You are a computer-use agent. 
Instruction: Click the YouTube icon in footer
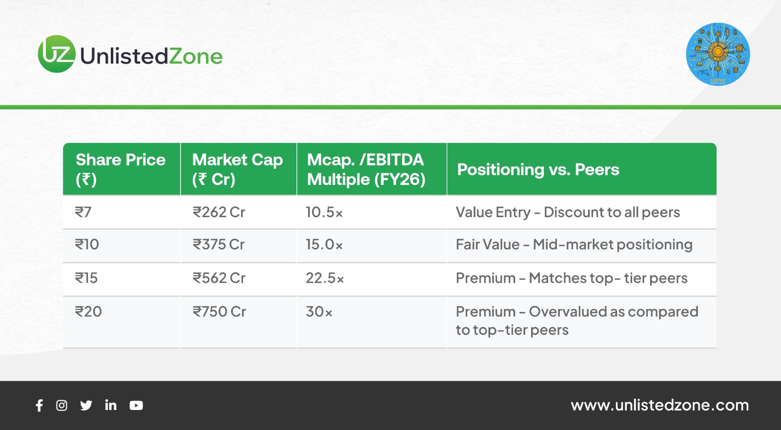point(136,406)
